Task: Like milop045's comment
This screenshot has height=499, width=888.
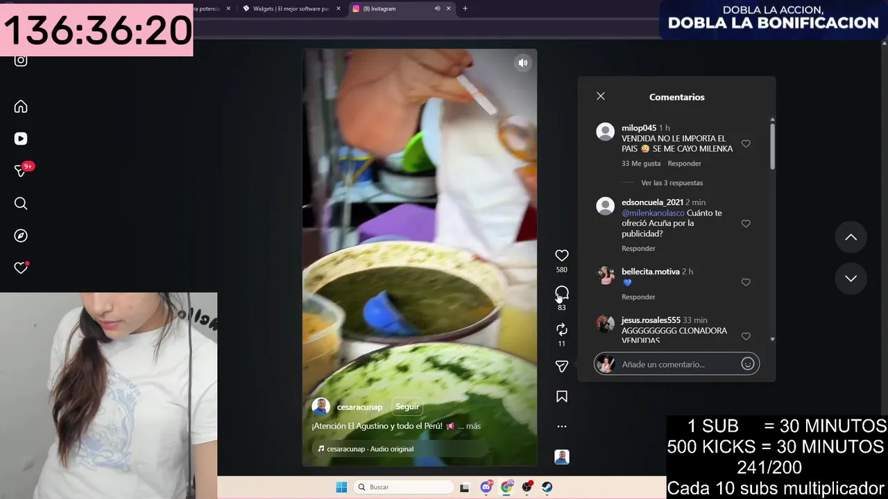Action: click(x=746, y=143)
